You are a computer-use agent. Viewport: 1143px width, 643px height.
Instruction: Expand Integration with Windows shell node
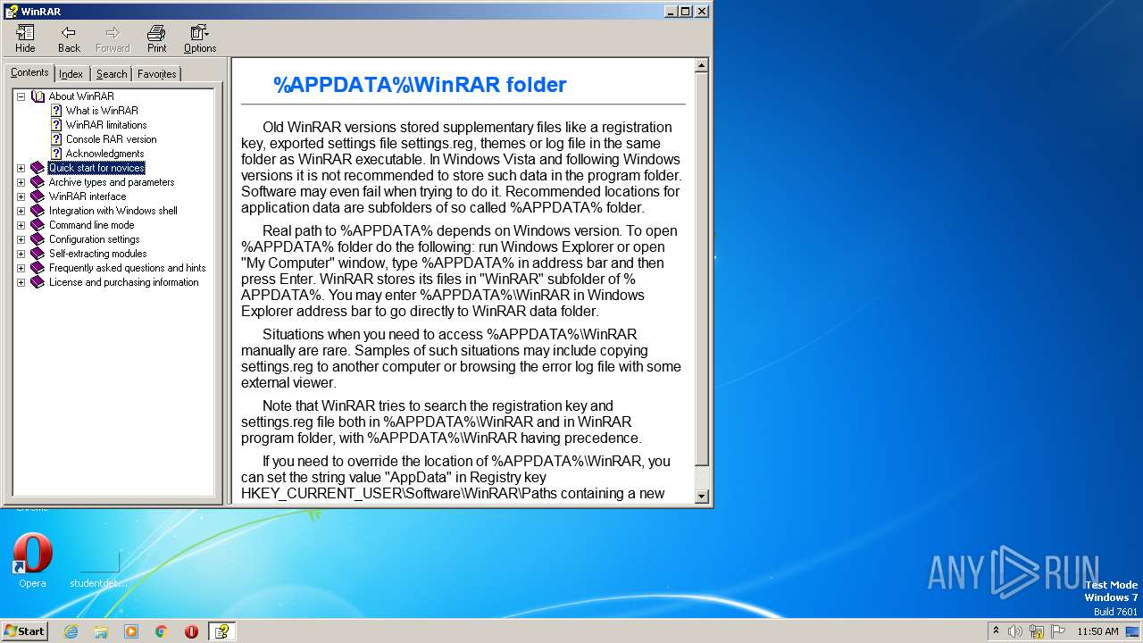pyautogui.click(x=21, y=211)
